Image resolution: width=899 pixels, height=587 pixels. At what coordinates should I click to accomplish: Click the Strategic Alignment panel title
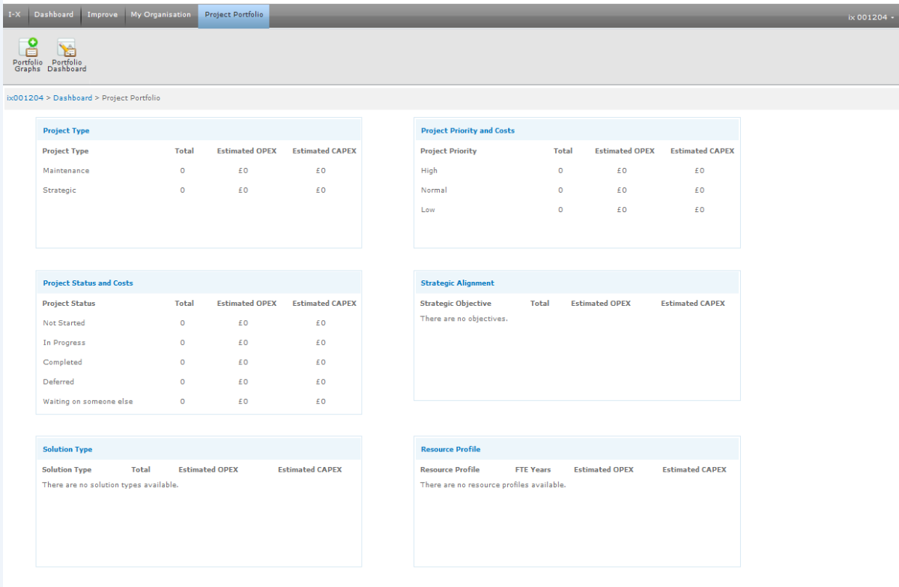[458, 283]
